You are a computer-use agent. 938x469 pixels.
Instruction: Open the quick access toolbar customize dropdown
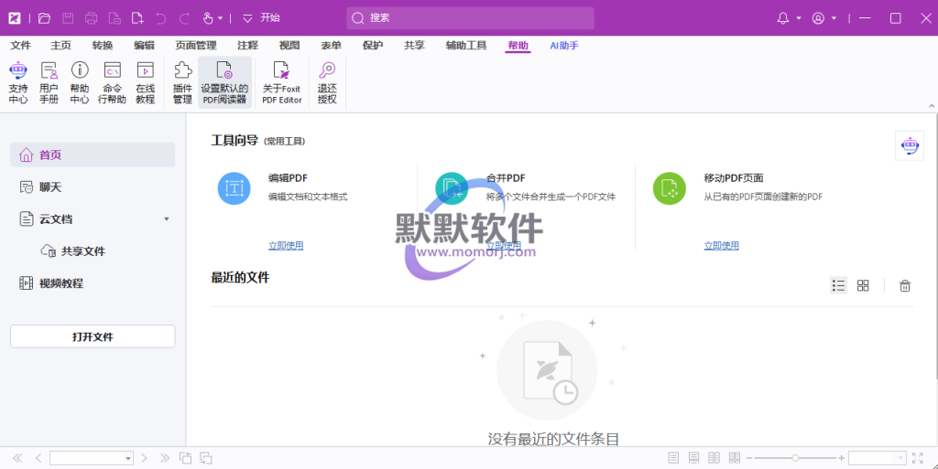click(247, 18)
